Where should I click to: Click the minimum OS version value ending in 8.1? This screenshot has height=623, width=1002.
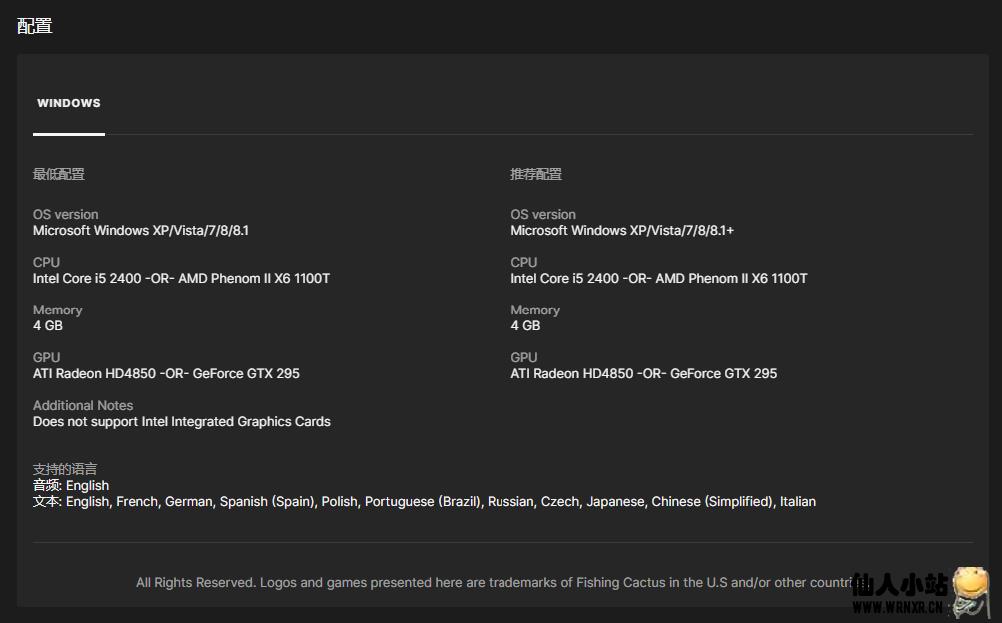(141, 231)
